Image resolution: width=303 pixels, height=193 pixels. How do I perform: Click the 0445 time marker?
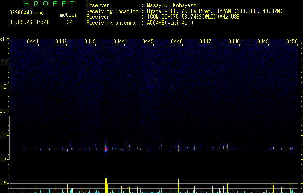148,41
